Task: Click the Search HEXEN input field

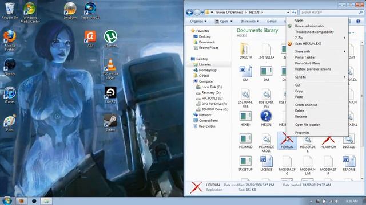Action: click(x=331, y=12)
